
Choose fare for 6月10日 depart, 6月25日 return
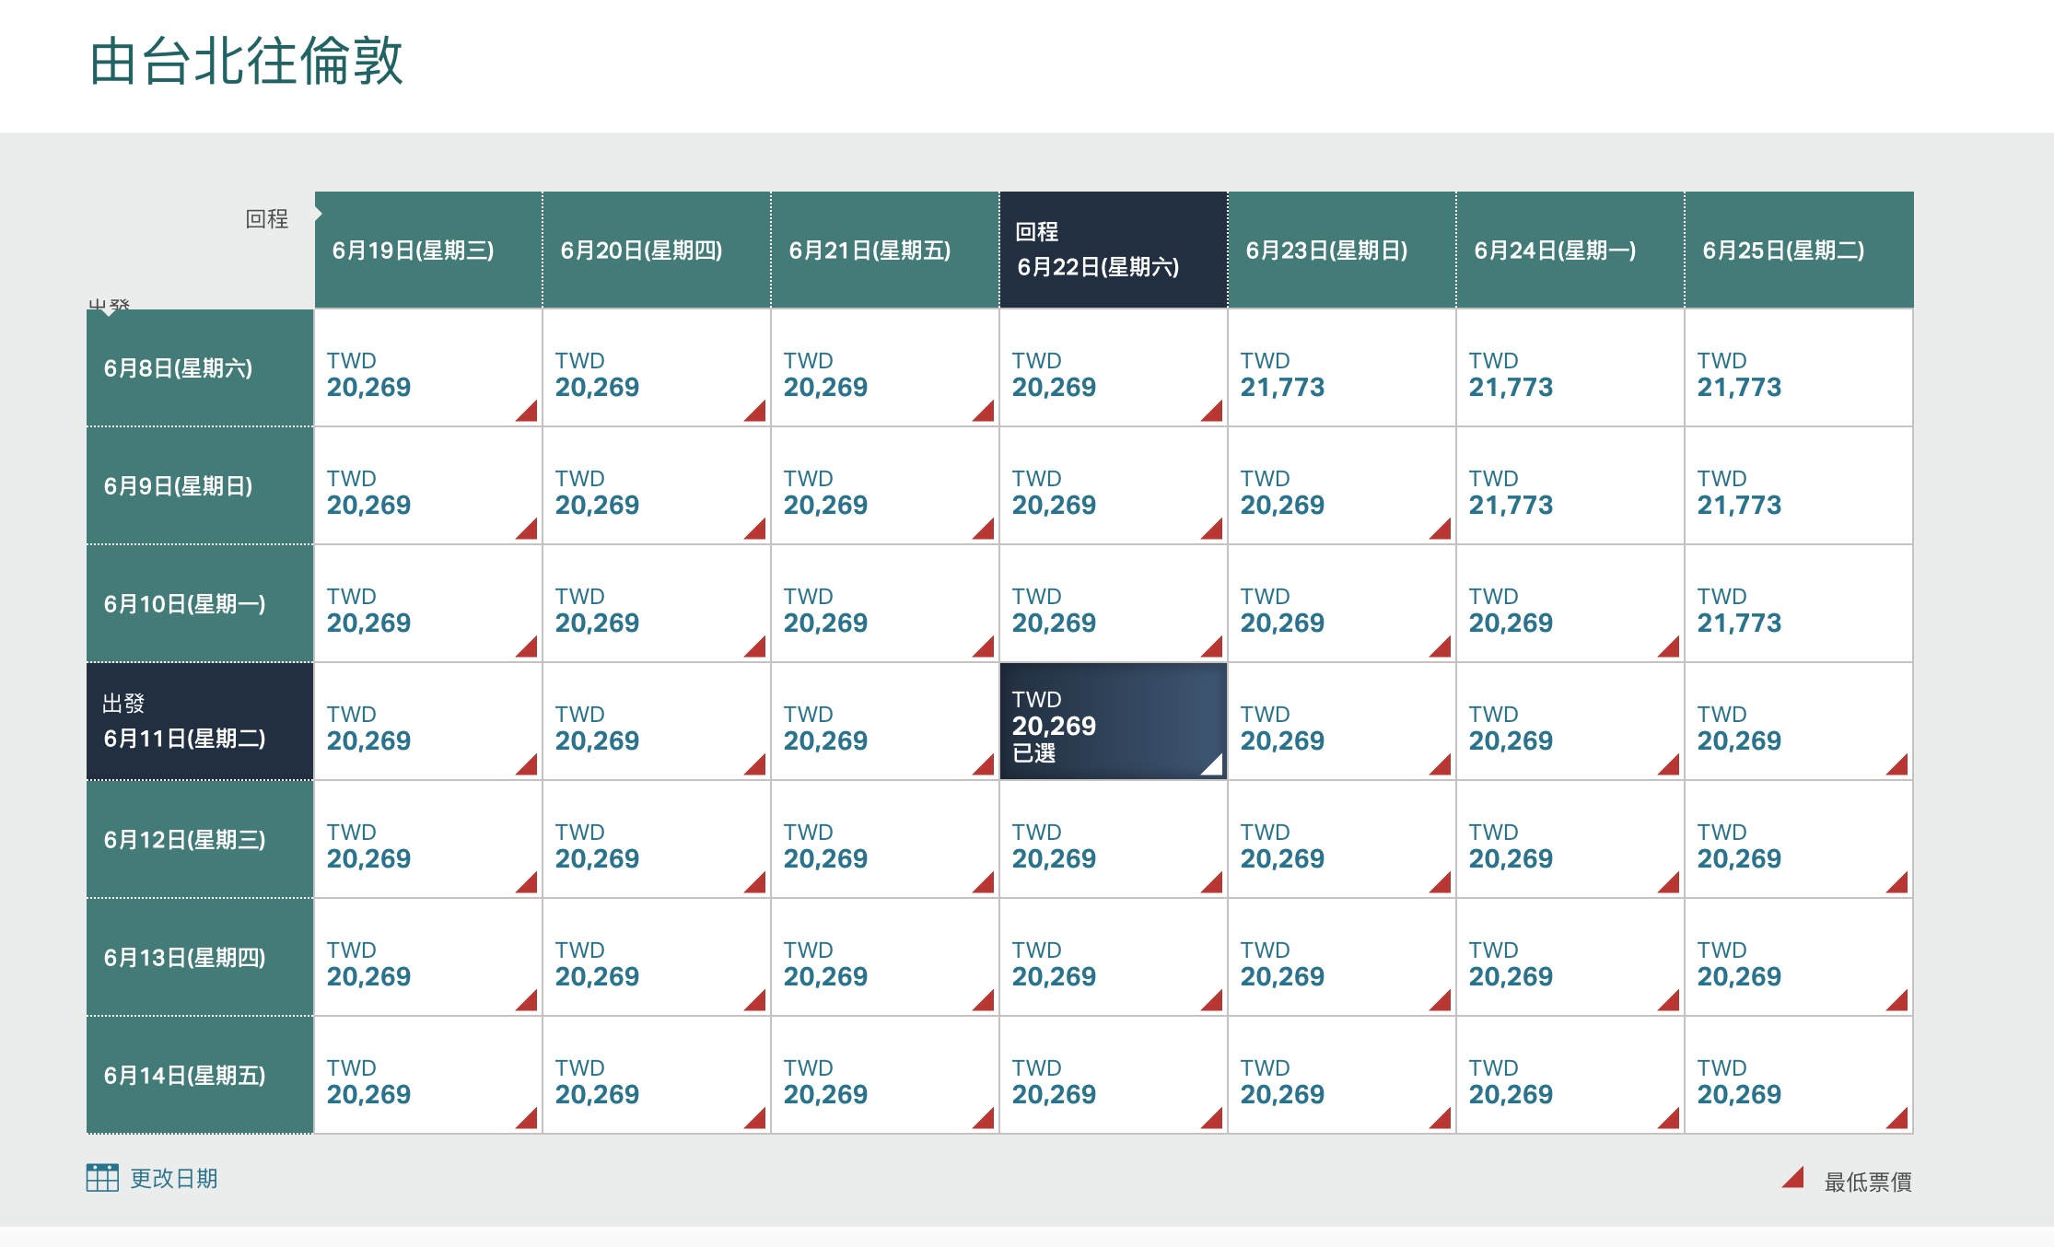click(x=1798, y=604)
